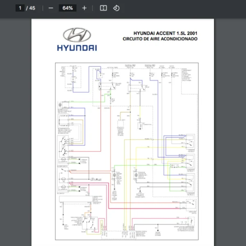Click the zoom in plus icon
246x246 pixels.
point(84,8)
